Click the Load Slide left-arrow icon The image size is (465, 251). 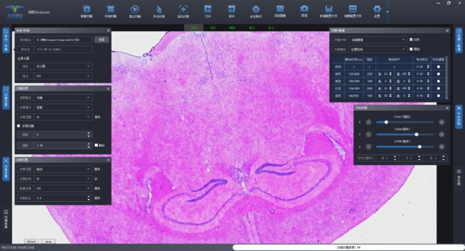point(208,10)
